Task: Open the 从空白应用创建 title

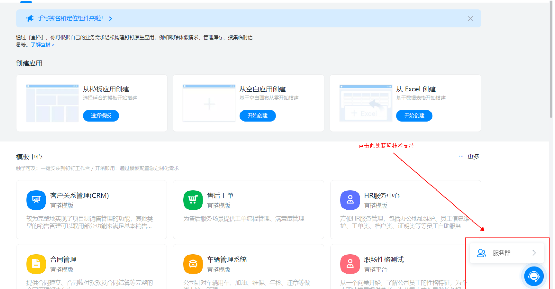Action: pos(262,89)
